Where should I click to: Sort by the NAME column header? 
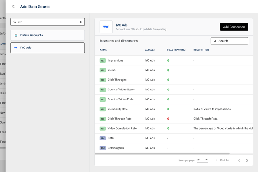pos(103,50)
